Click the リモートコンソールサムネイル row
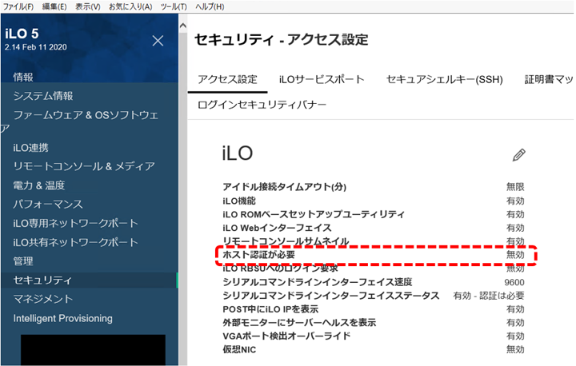576x366 pixels. click(374, 241)
